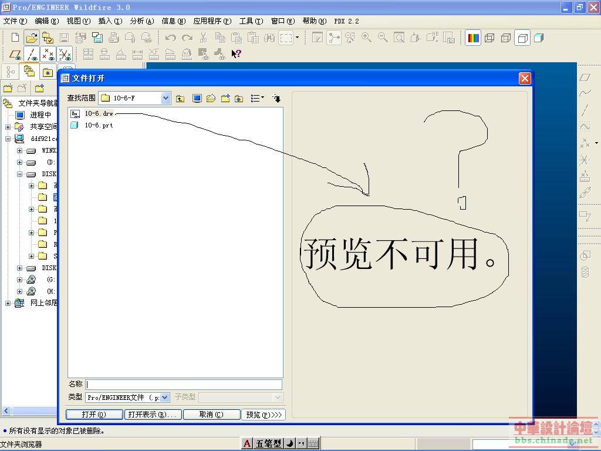The height and width of the screenshot is (451, 601).
Task: Switch to wireframe display style
Action: pos(489,38)
